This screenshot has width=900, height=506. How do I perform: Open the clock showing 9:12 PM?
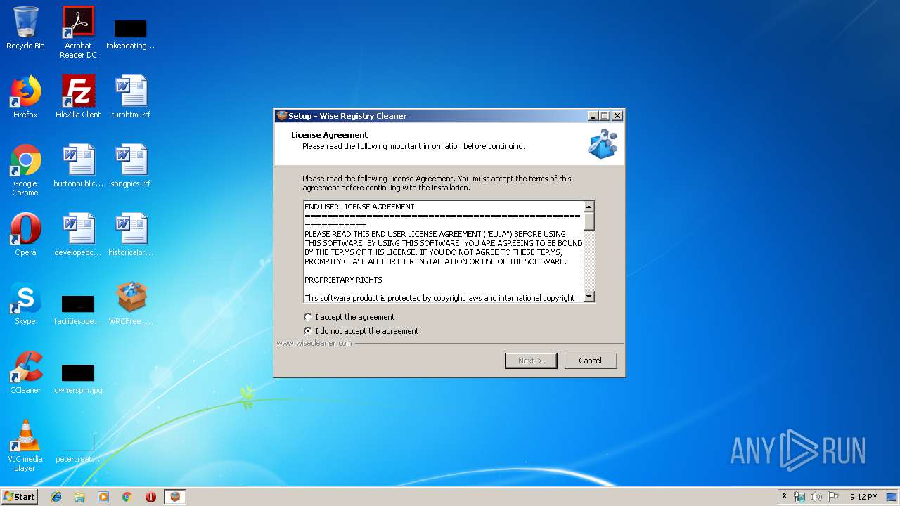coord(863,497)
